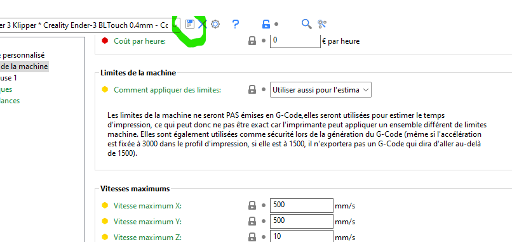Open the settings search magnifier icon
The image size is (512, 242).
(x=306, y=24)
